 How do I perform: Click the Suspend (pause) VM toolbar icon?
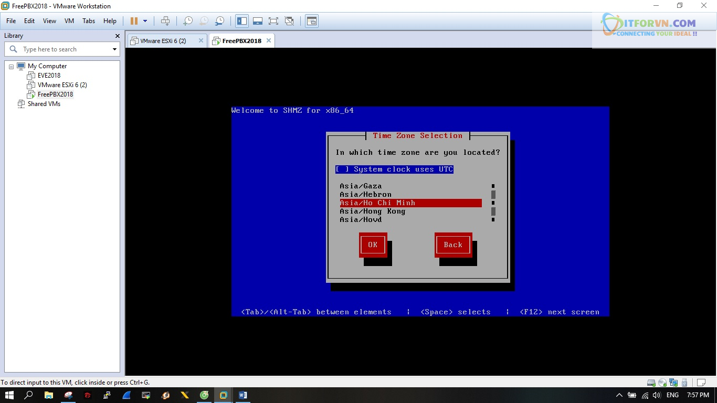tap(134, 21)
